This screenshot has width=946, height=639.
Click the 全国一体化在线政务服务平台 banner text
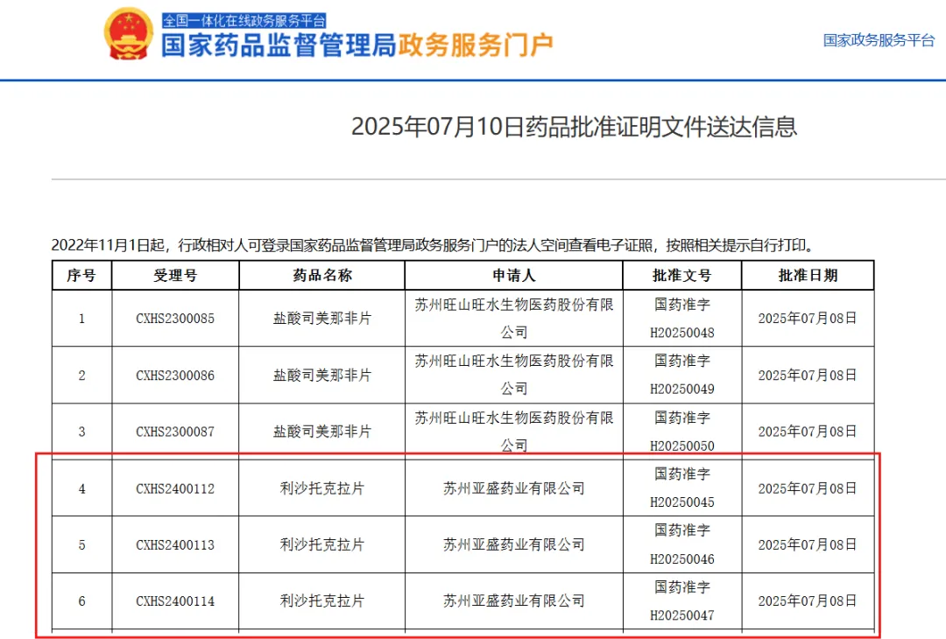point(244,20)
